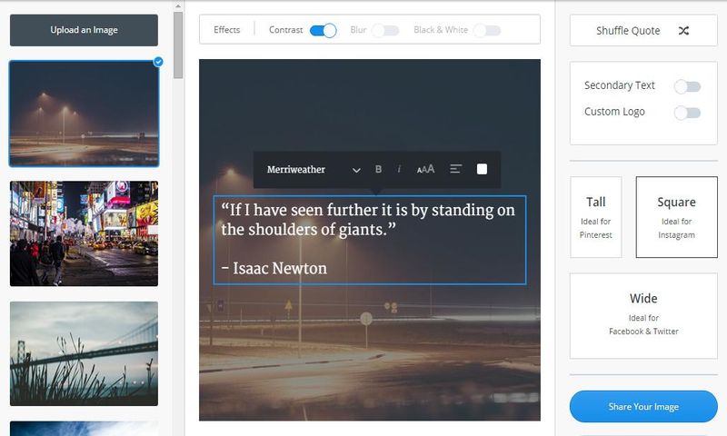
Task: Enable the Custom Logo toggle
Action: click(x=687, y=113)
